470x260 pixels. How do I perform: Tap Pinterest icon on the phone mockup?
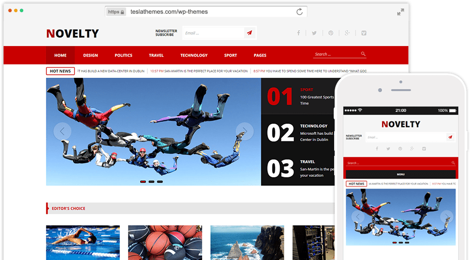pyautogui.click(x=400, y=149)
